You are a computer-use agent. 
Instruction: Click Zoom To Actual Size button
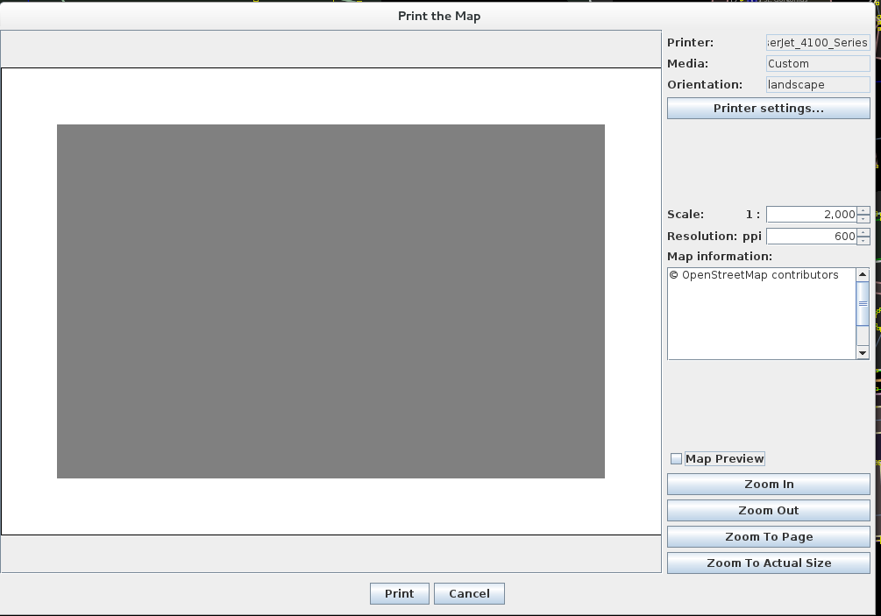click(768, 563)
